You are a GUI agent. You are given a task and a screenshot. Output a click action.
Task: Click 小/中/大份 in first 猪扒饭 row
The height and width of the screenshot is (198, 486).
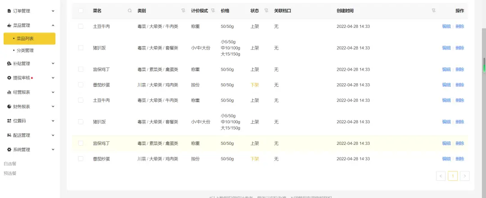[201, 48]
